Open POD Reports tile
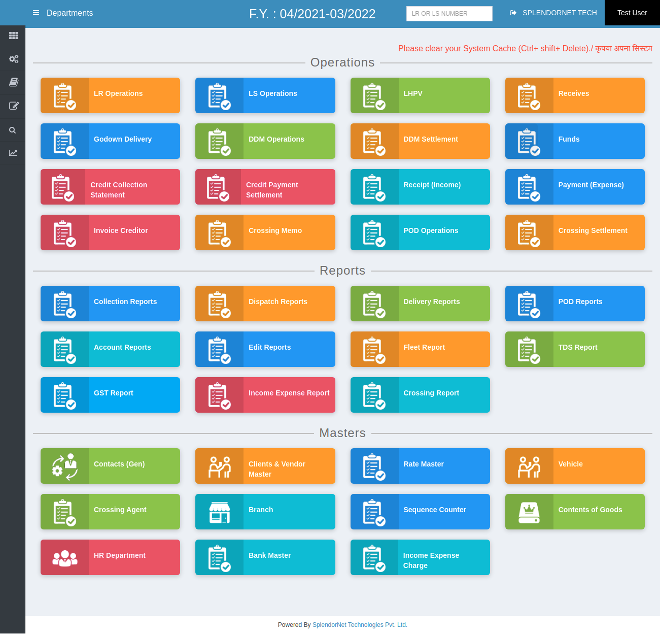The image size is (660, 634). [x=575, y=304]
